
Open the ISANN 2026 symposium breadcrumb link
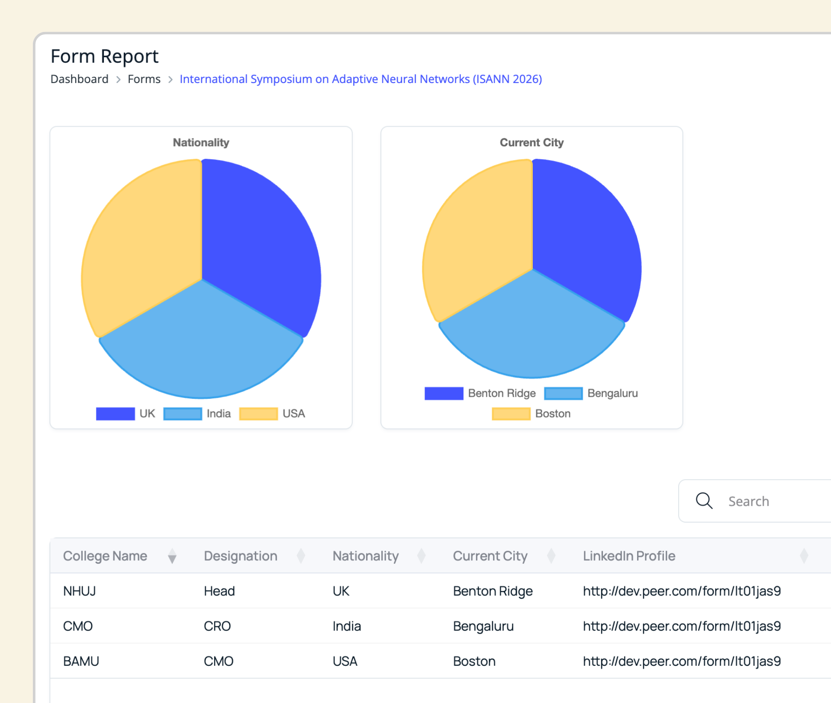tap(361, 79)
